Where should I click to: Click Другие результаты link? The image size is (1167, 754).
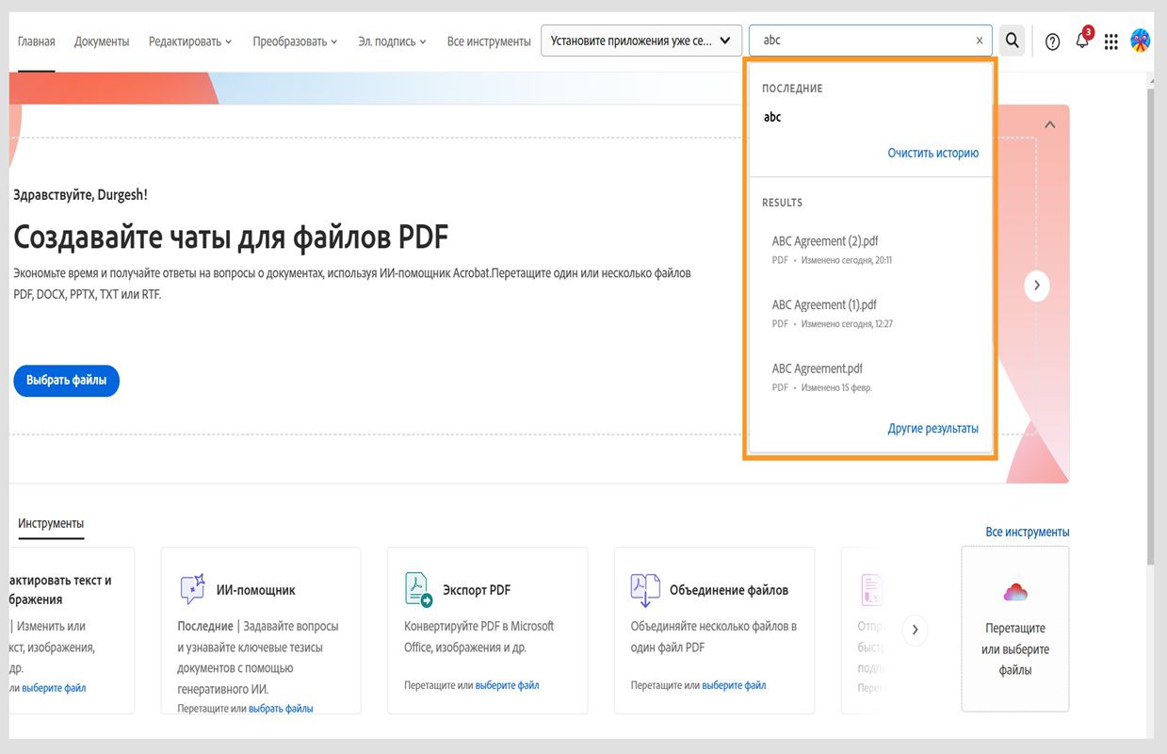[x=933, y=428]
